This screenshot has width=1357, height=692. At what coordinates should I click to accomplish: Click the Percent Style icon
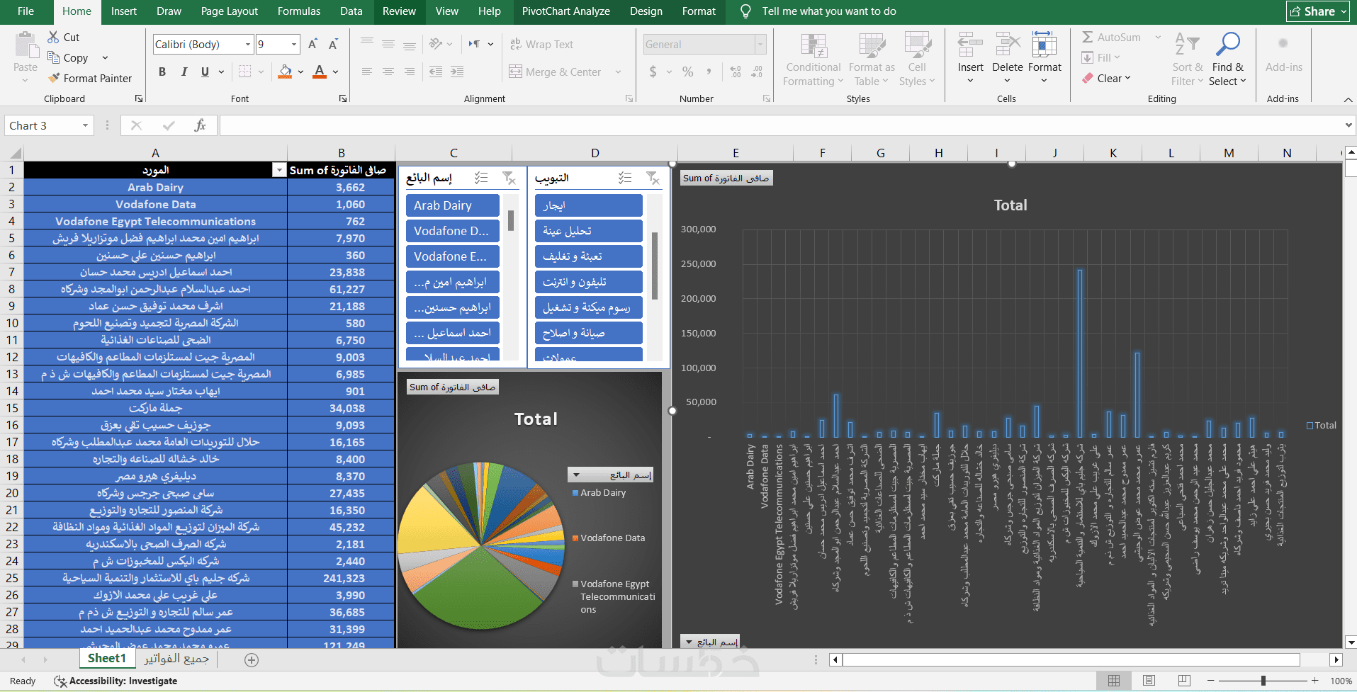[687, 72]
